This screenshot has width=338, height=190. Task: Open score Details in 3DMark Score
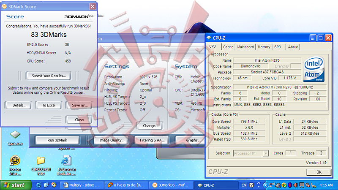point(19,105)
